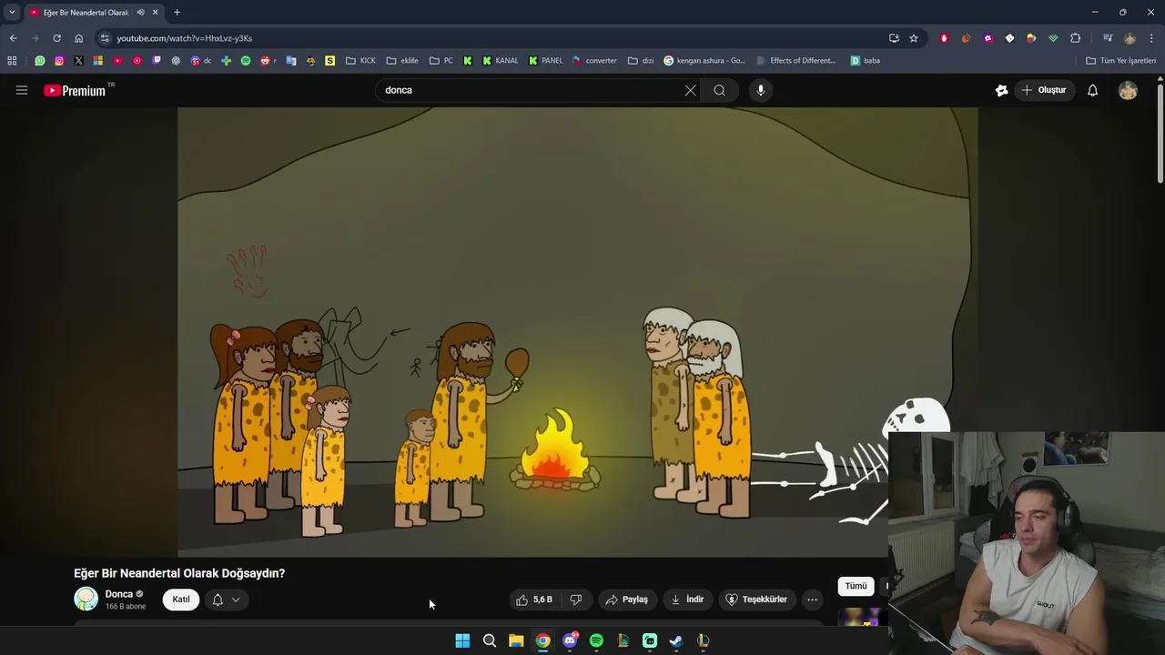The image size is (1165, 655).
Task: Run search with the magnifier button
Action: point(719,90)
